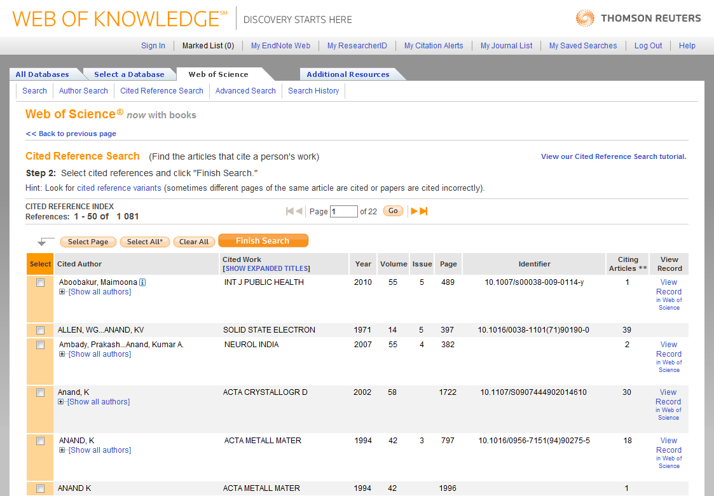Select checkbox for ANAND, K 1994 page 797
Viewport: 714px width, 496px height.
tap(41, 441)
